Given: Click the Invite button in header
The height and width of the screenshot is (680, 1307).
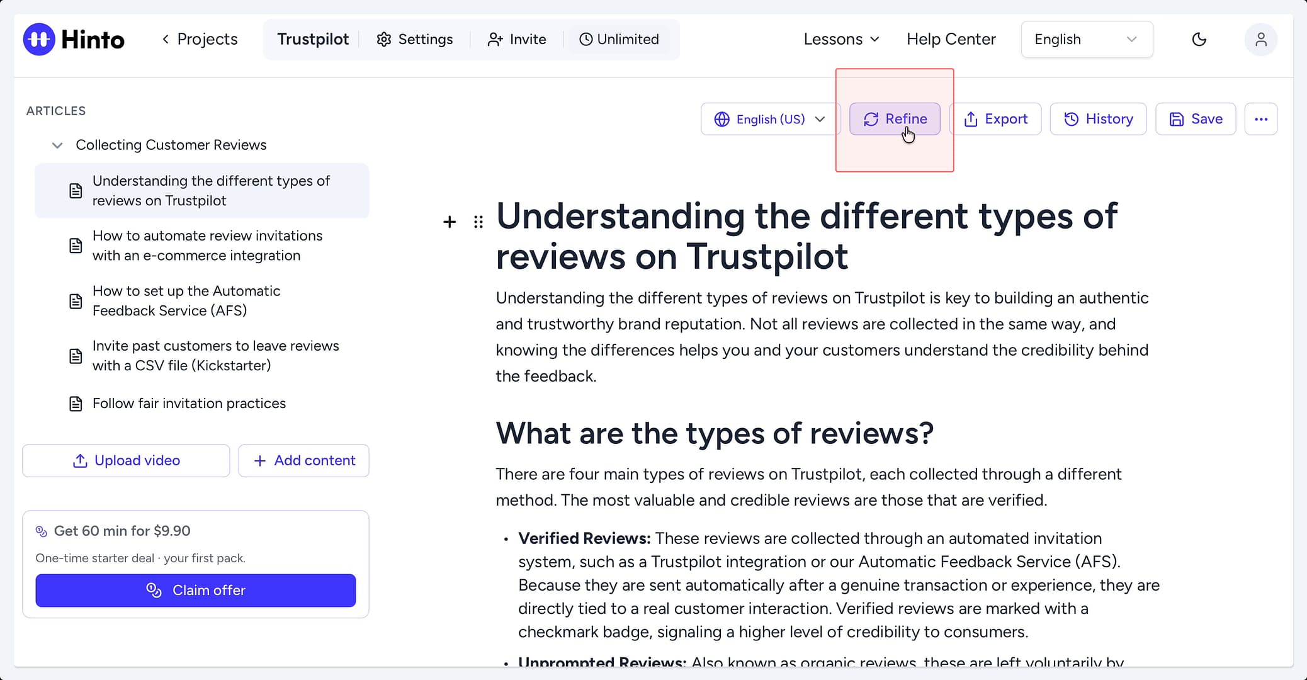Looking at the screenshot, I should [517, 39].
